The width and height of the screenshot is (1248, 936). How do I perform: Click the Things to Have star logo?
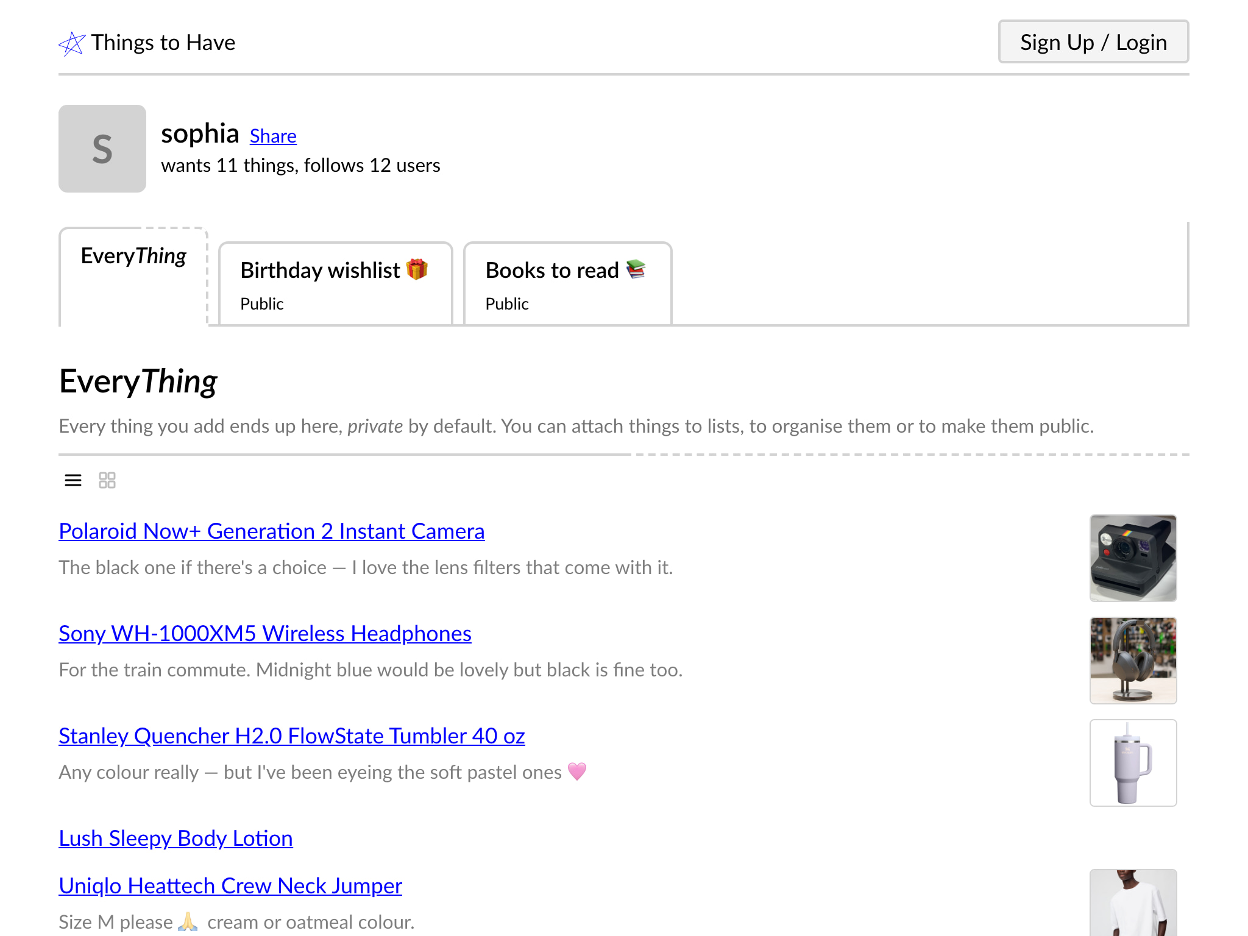point(72,43)
